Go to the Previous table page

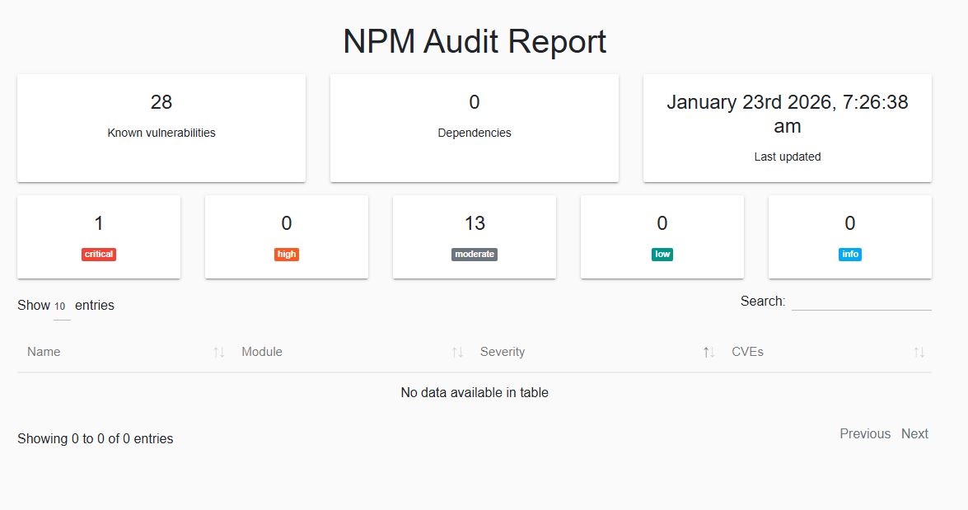(865, 434)
